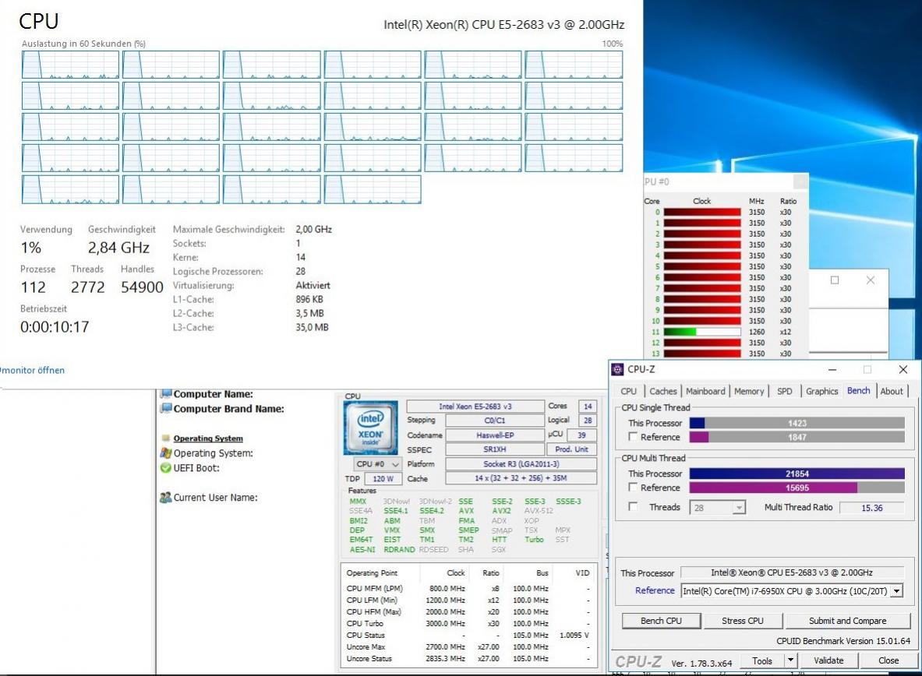This screenshot has height=676, width=922.
Task: Open the Threads count dropdown showing 28
Action: 739,507
